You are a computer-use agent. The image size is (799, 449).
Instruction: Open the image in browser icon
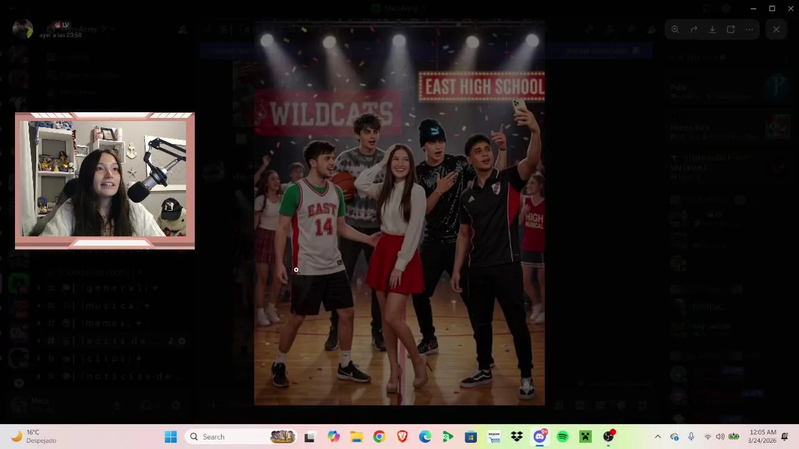click(731, 29)
